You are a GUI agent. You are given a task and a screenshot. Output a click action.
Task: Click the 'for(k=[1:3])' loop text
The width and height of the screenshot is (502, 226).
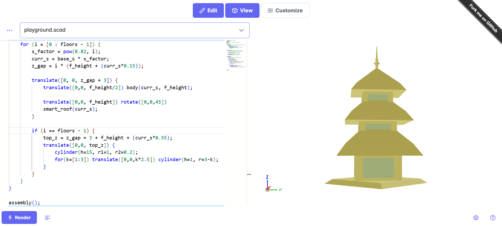coord(72,160)
